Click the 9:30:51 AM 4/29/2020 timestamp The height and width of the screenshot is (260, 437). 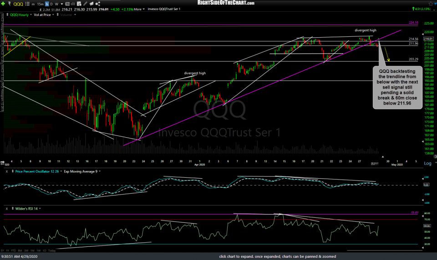[20, 256]
